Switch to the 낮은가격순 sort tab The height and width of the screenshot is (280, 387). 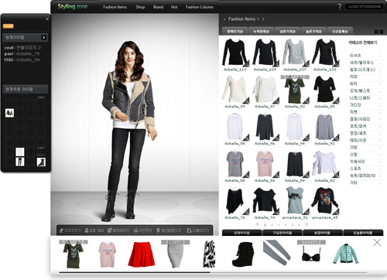(x=287, y=31)
